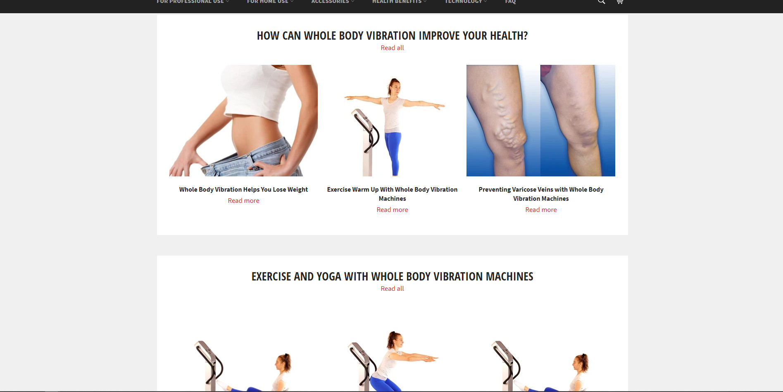Go to the FAQ page
This screenshot has height=392, width=783.
(x=510, y=2)
